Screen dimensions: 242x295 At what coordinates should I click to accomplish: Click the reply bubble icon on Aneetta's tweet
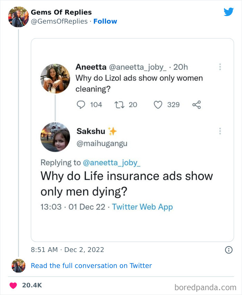81,104
